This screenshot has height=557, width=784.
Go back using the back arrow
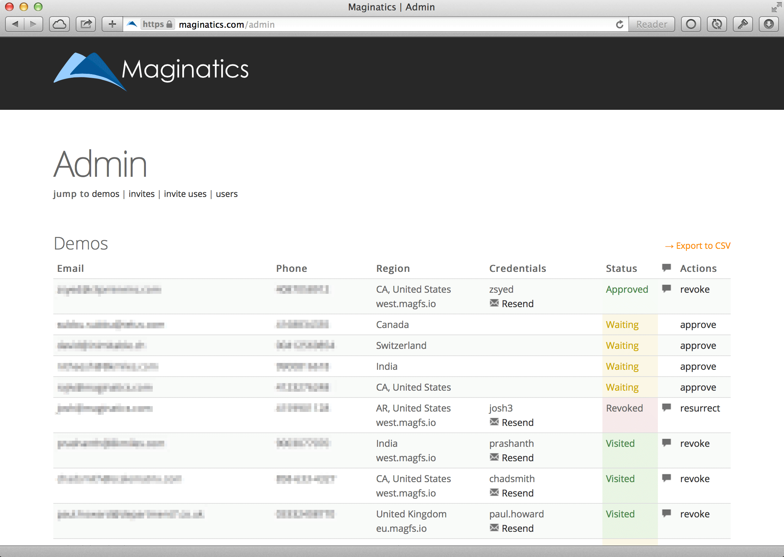coord(15,24)
